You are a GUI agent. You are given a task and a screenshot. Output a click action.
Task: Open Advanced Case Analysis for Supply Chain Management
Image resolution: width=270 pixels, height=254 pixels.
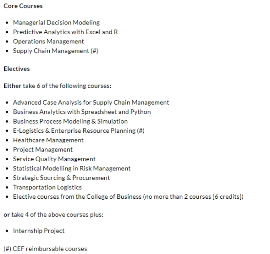point(91,103)
